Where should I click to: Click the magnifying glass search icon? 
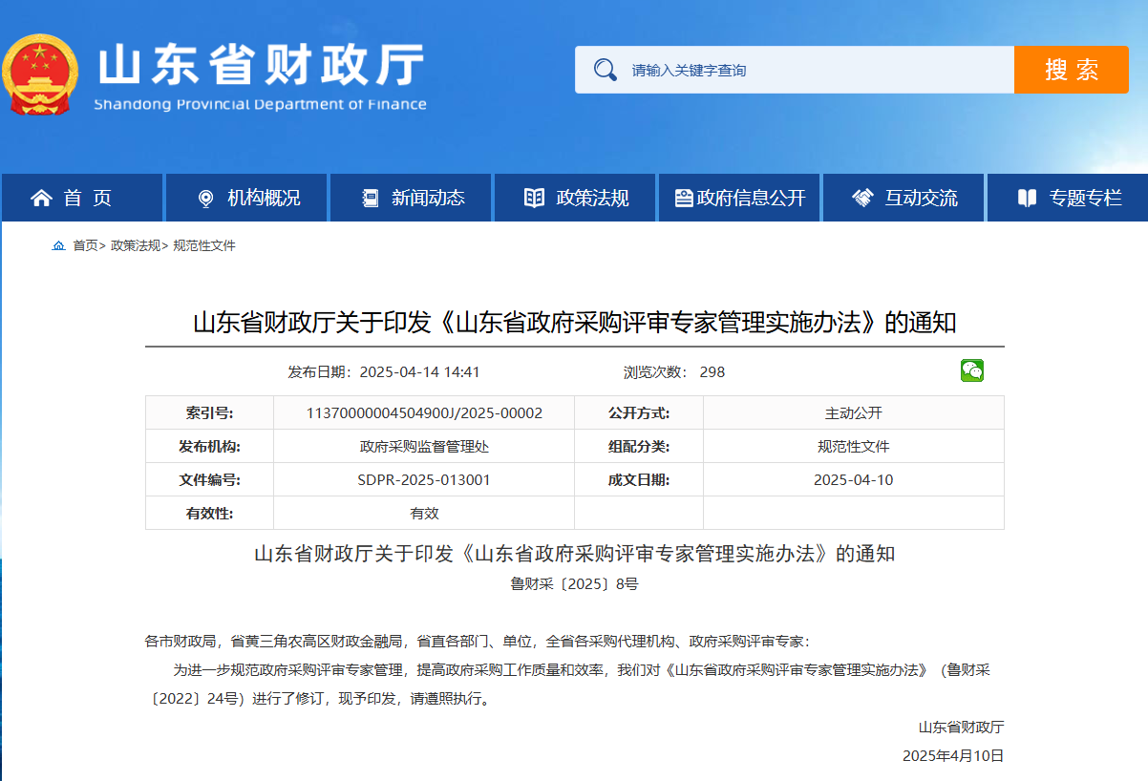point(605,70)
